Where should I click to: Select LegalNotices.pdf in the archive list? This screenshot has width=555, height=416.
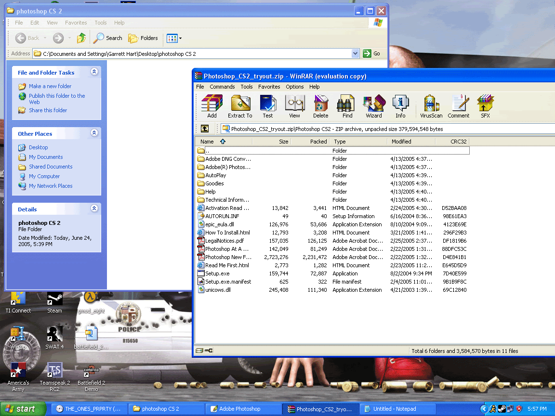tap(225, 241)
